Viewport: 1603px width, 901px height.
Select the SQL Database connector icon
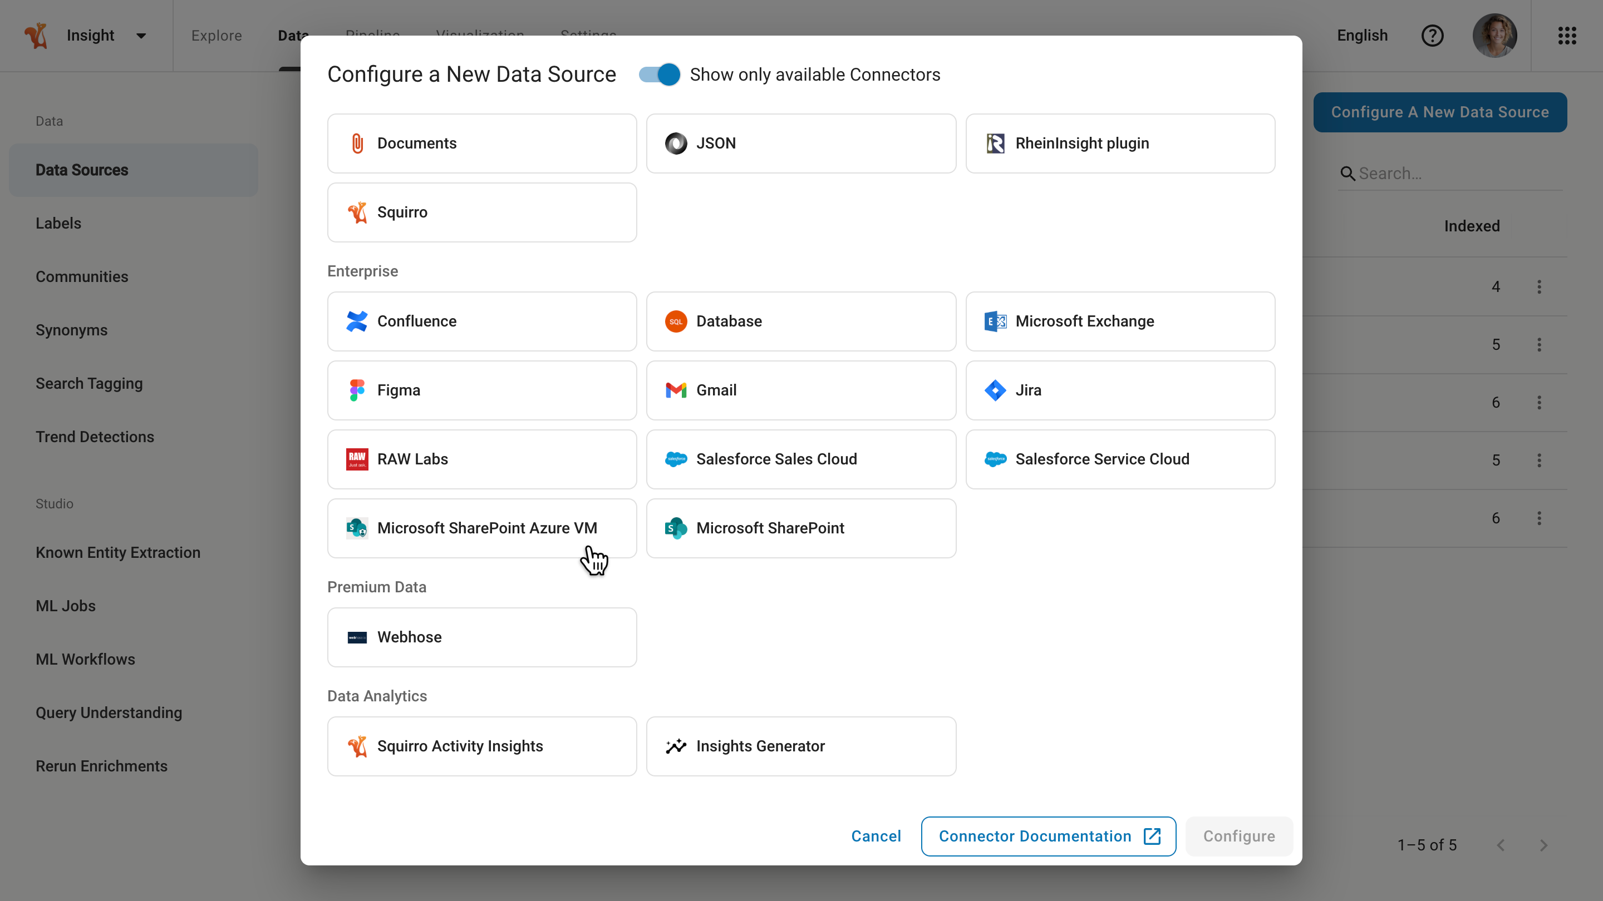676,321
